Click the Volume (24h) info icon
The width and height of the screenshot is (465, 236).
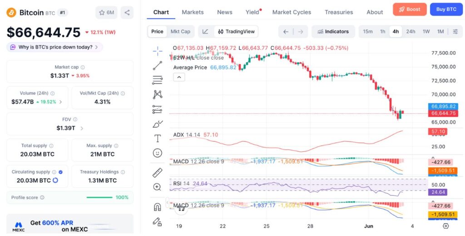pyautogui.click(x=53, y=93)
